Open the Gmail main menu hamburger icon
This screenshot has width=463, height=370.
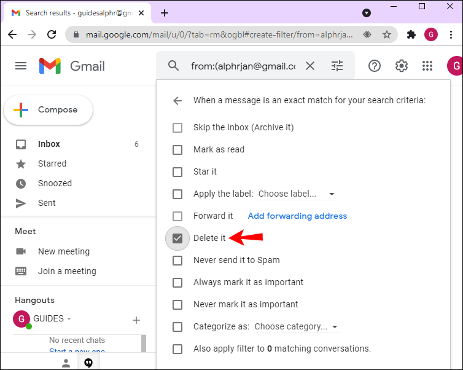pos(21,66)
